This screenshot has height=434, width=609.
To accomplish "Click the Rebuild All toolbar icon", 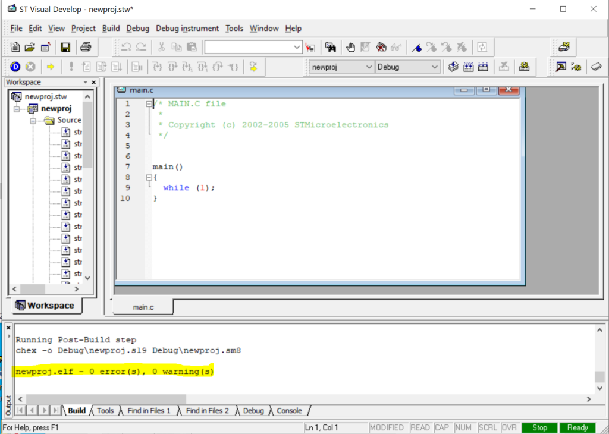I will pos(483,67).
